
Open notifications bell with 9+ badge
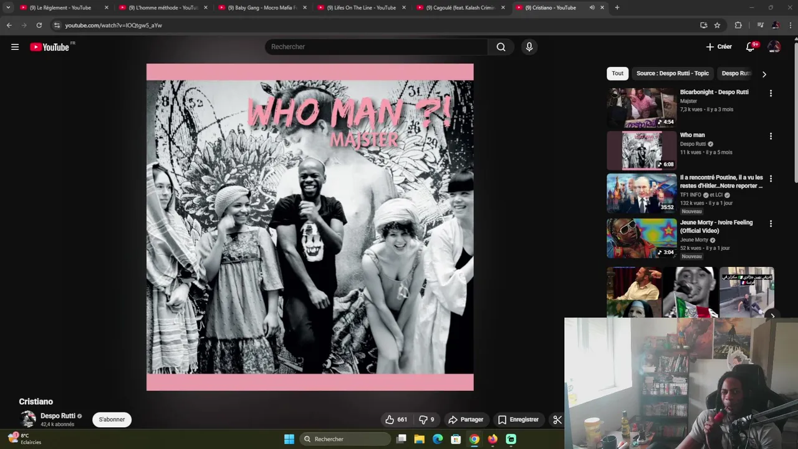[x=751, y=47]
